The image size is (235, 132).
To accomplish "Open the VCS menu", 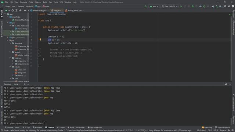I will point(61,2).
